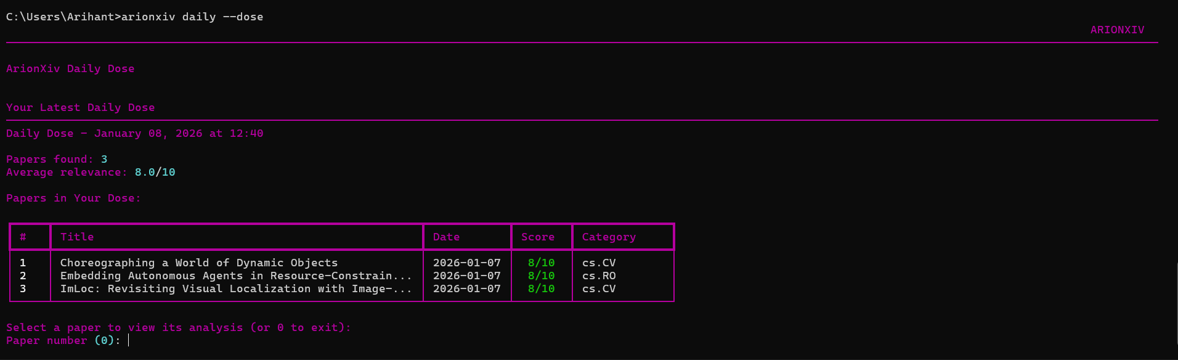The width and height of the screenshot is (1178, 360).
Task: Click the 8/10 score of Embedding Autonomous Agents
Action: 541,276
